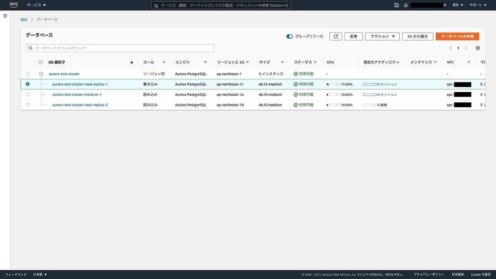
Task: Open 利用規約 footer link
Action: tap(458, 274)
